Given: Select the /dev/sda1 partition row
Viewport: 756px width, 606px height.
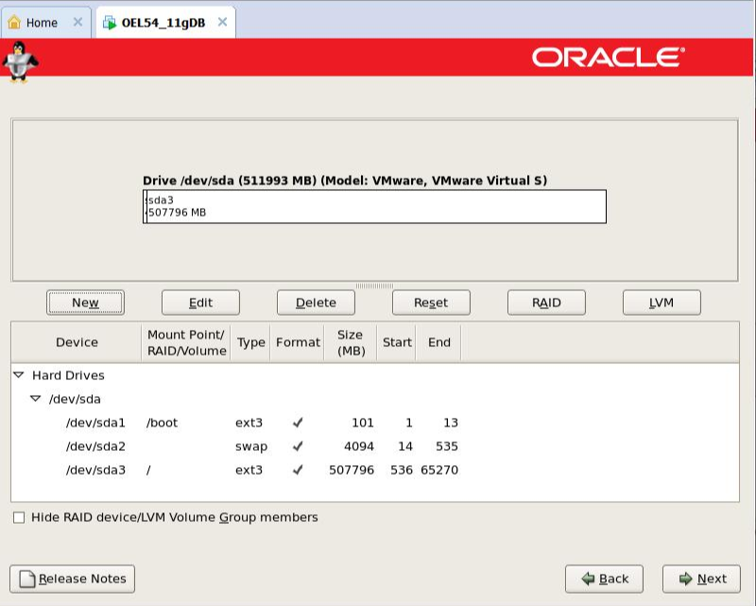Looking at the screenshot, I should 375,423.
